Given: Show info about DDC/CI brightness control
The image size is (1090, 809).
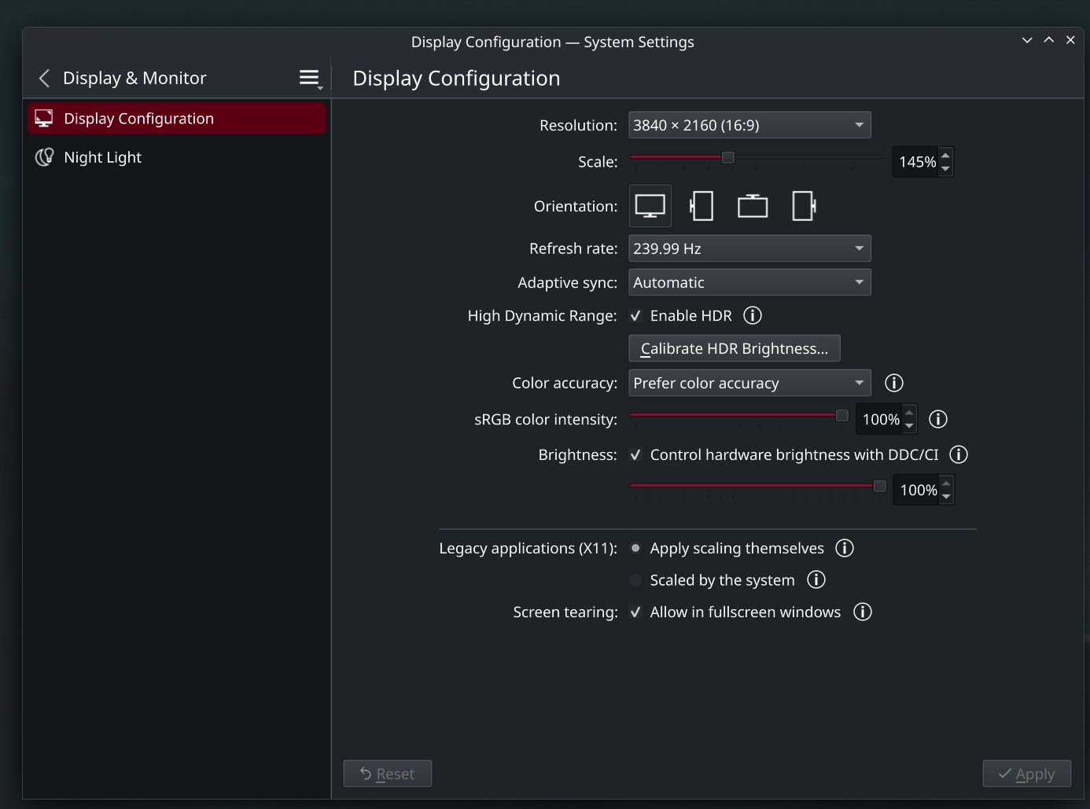Looking at the screenshot, I should point(959,454).
